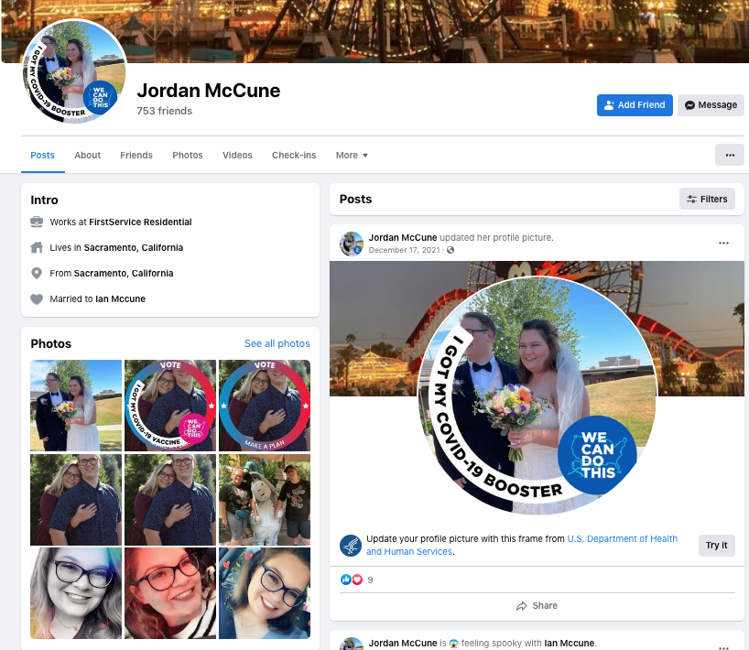The height and width of the screenshot is (650, 749).
Task: Open the wedding couple photo thumbnail
Action: click(x=76, y=406)
